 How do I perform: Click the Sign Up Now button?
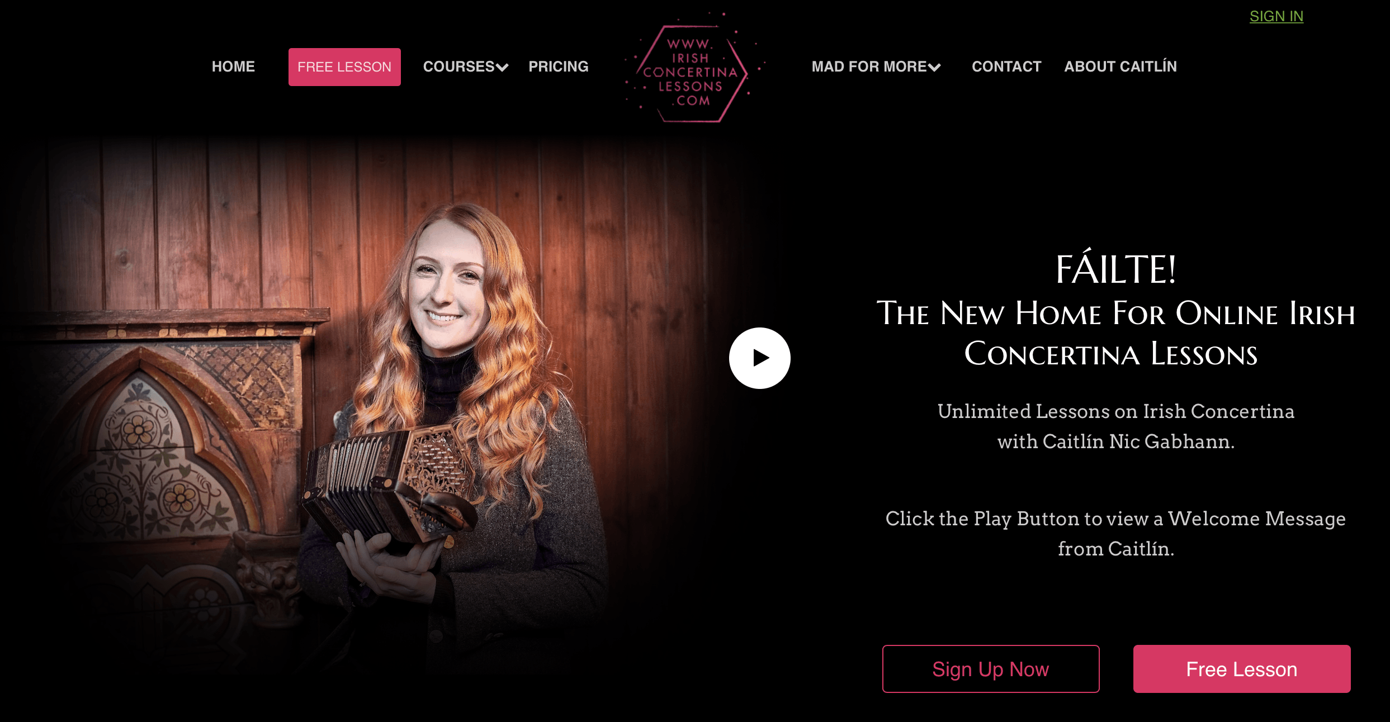tap(991, 669)
